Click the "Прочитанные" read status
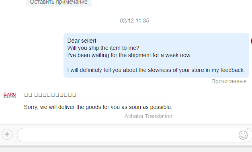Image resolution: width=252 pixels, height=152 pixels. tap(229, 81)
